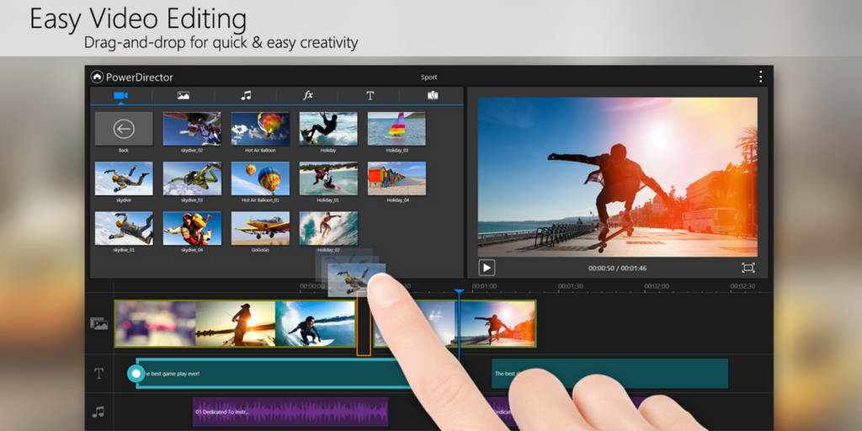Click the 00:00:50 / 00:01:46 timecode
This screenshot has width=862, height=431.
617,269
